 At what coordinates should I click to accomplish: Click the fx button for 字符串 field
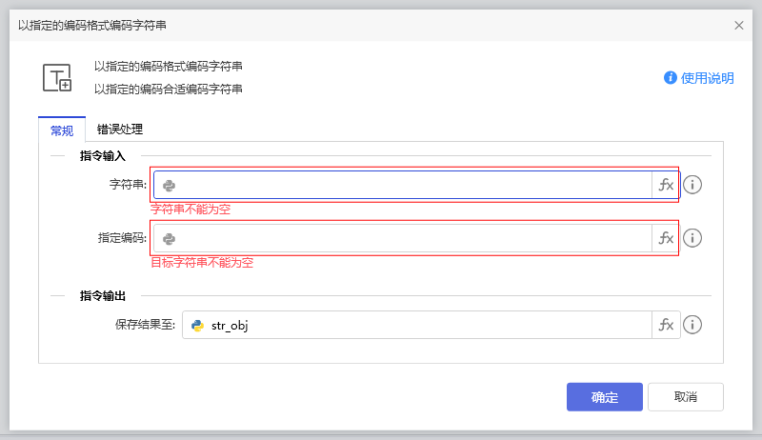[x=666, y=185]
